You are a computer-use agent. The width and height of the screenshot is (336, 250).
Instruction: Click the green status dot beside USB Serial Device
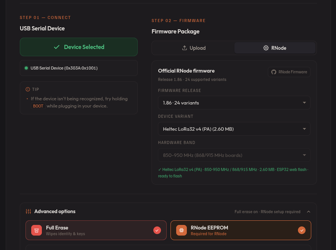tap(26, 68)
